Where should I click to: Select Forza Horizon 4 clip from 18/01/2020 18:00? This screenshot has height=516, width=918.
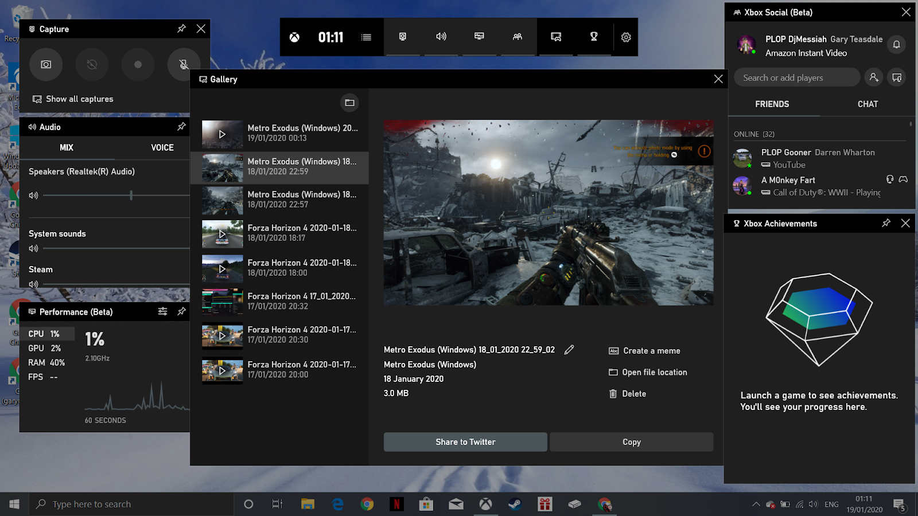tap(280, 268)
